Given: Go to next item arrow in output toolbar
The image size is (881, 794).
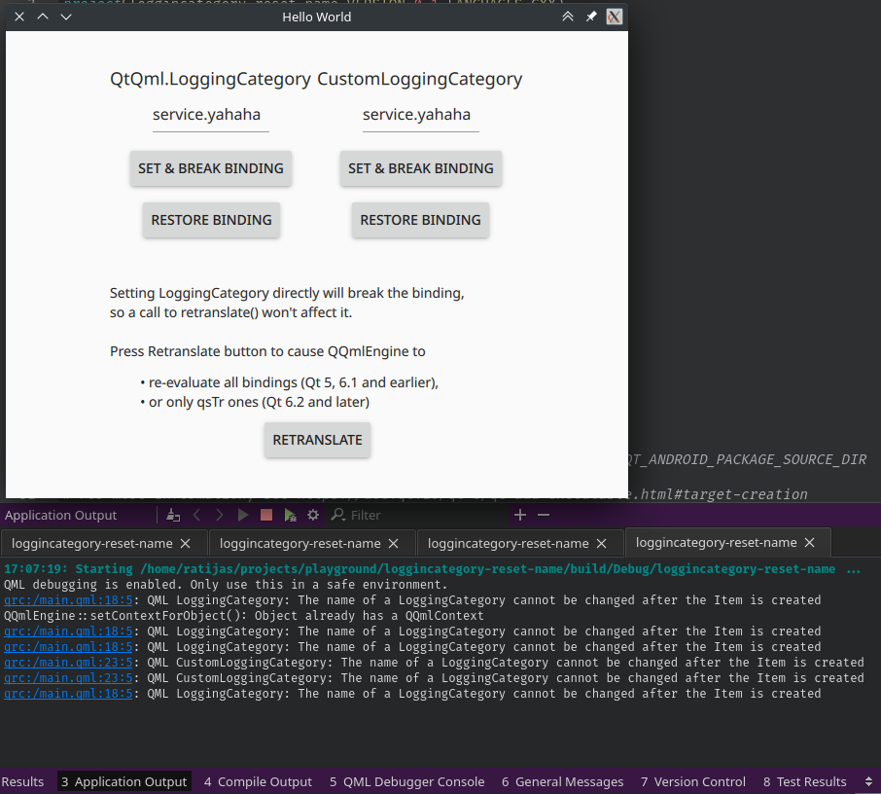Looking at the screenshot, I should [x=220, y=515].
